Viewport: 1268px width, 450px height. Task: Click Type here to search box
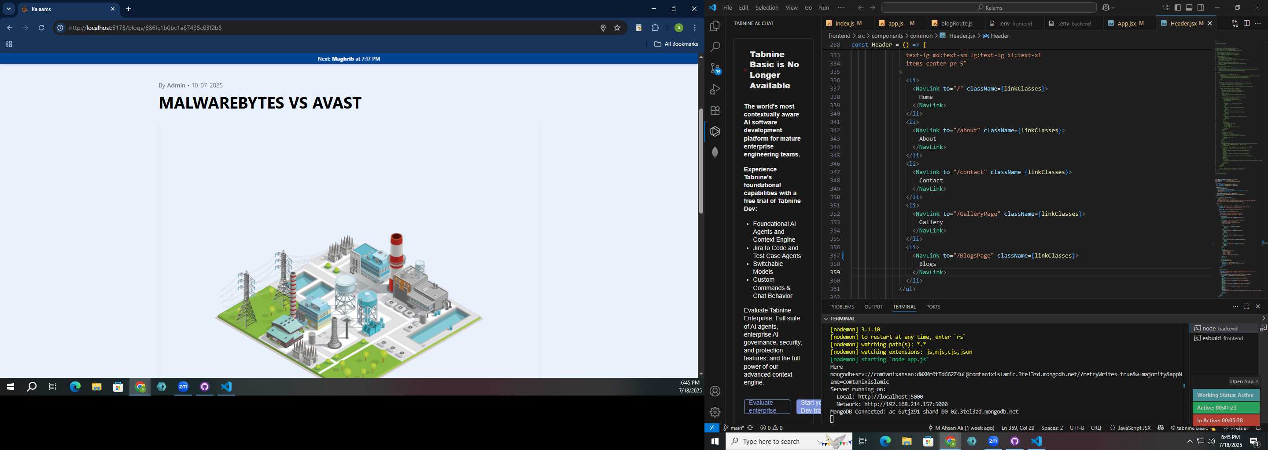point(789,442)
